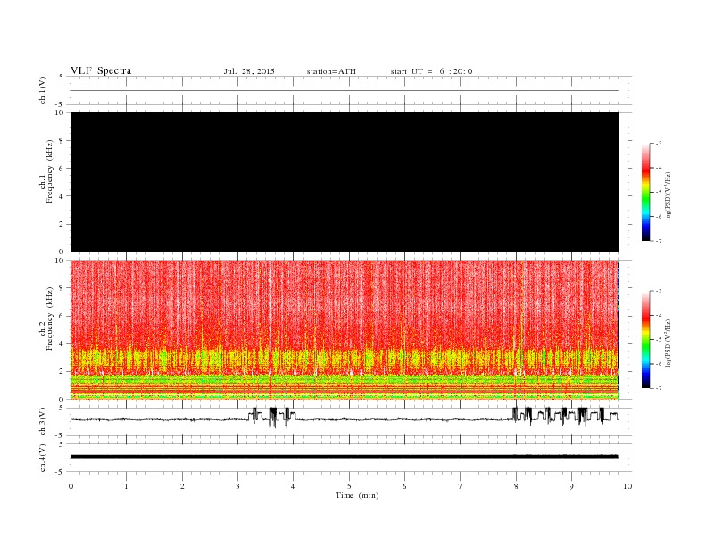Click the ch.2 red spectrogram panel
This screenshot has width=707, height=546.
point(345,330)
